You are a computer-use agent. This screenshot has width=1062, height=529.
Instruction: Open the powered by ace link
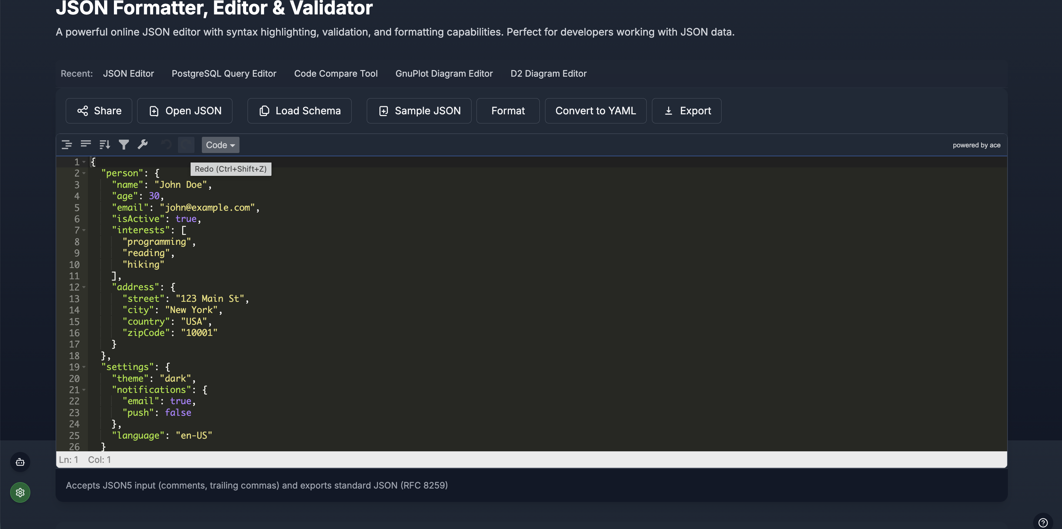click(x=977, y=145)
